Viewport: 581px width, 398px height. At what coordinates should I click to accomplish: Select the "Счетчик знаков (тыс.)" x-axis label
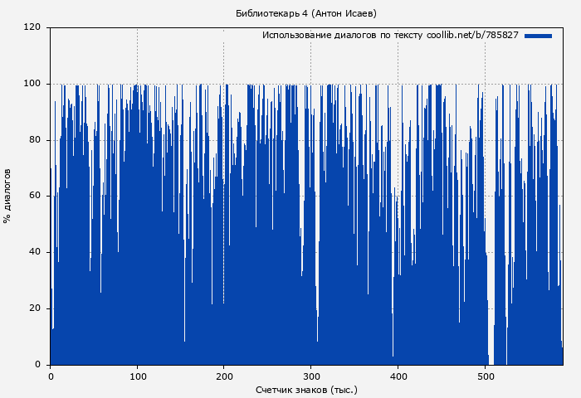[306, 389]
